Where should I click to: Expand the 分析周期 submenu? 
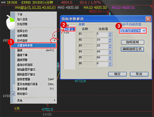[55, 35]
